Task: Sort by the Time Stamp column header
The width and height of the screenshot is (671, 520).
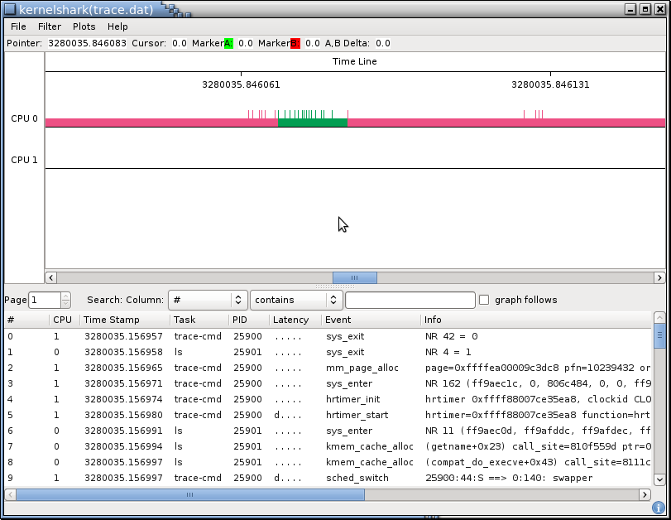Action: 125,320
